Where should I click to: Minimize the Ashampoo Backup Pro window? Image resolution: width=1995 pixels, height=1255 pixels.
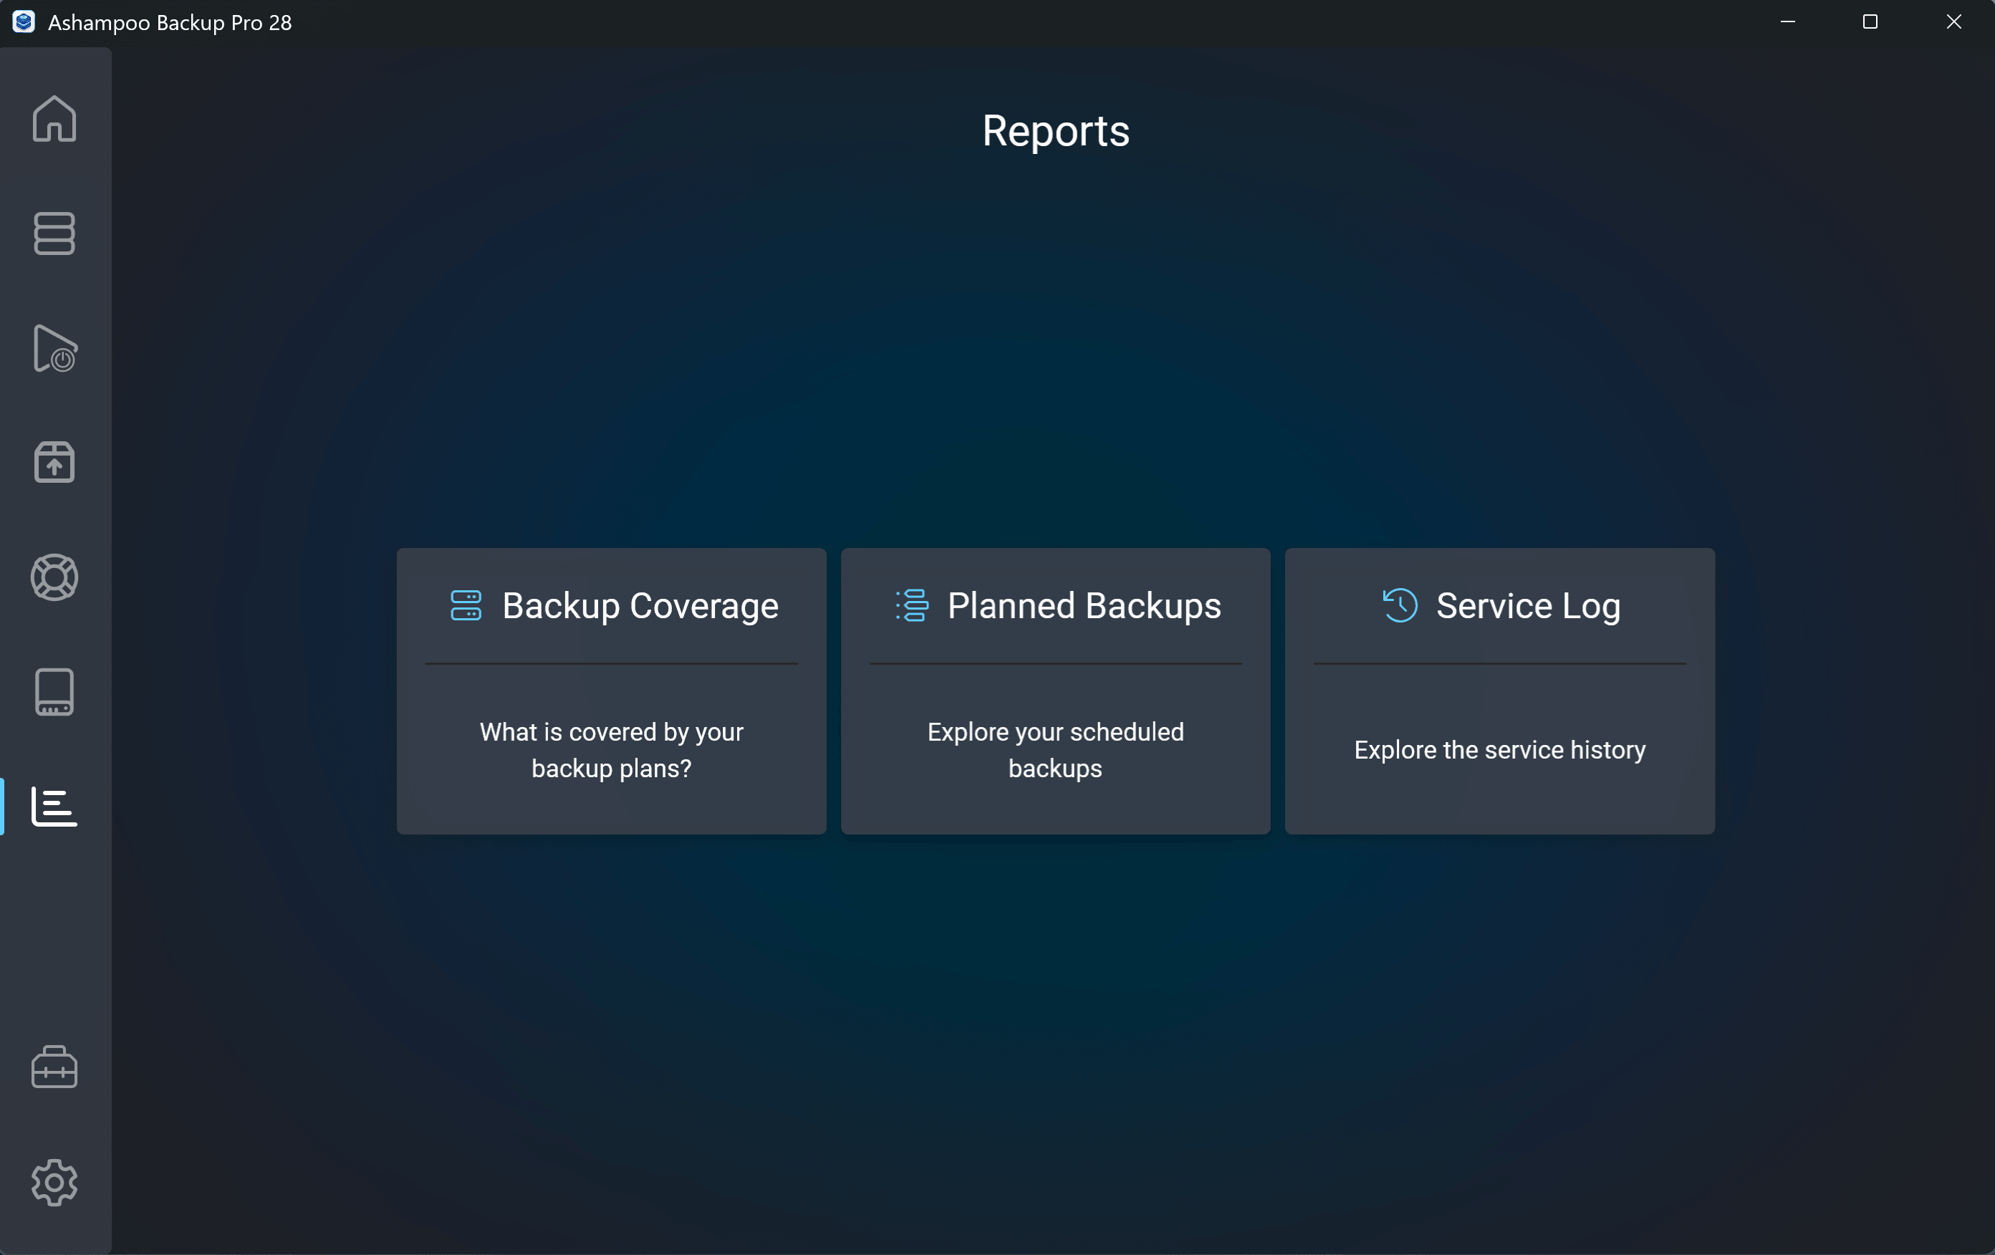[x=1788, y=22]
